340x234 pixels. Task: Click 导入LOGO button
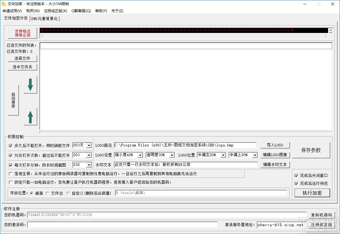tap(275, 145)
